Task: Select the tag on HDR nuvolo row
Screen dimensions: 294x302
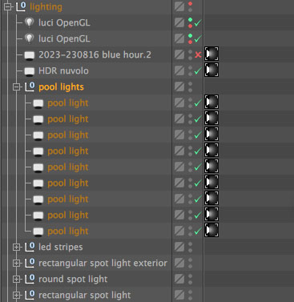Action: tap(211, 70)
